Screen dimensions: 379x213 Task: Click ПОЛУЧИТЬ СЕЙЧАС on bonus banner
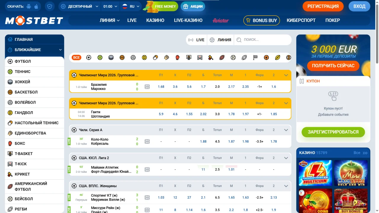(x=333, y=66)
